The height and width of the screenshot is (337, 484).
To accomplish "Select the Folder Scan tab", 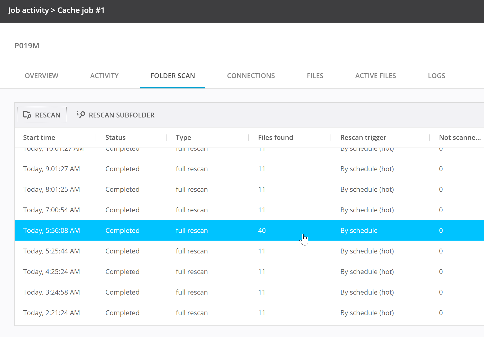I will [172, 76].
